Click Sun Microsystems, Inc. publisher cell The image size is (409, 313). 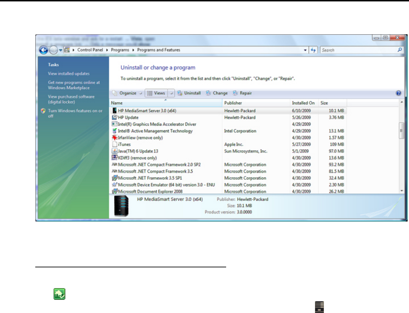point(246,151)
